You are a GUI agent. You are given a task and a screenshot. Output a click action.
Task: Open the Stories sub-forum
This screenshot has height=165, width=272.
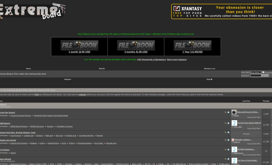[x=13, y=153]
